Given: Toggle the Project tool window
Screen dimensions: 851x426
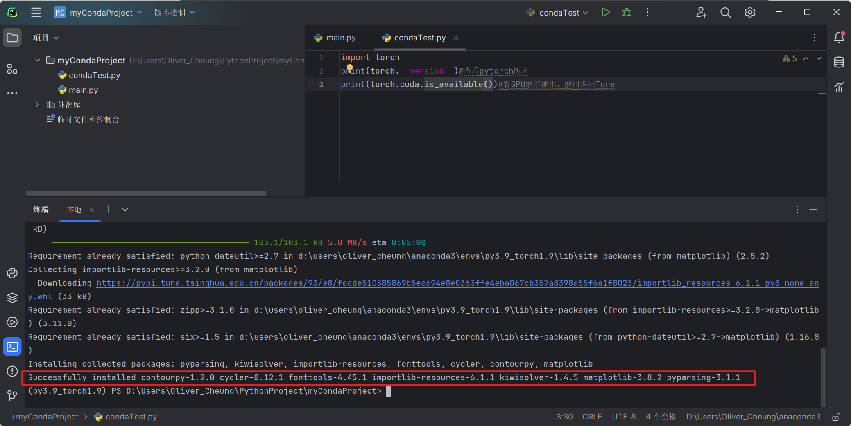Looking at the screenshot, I should 12,38.
